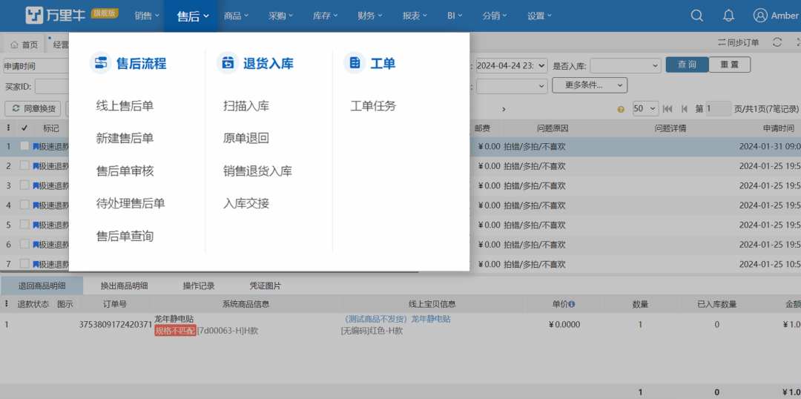Tick the checkbox in row 3
801x399 pixels.
[24, 185]
